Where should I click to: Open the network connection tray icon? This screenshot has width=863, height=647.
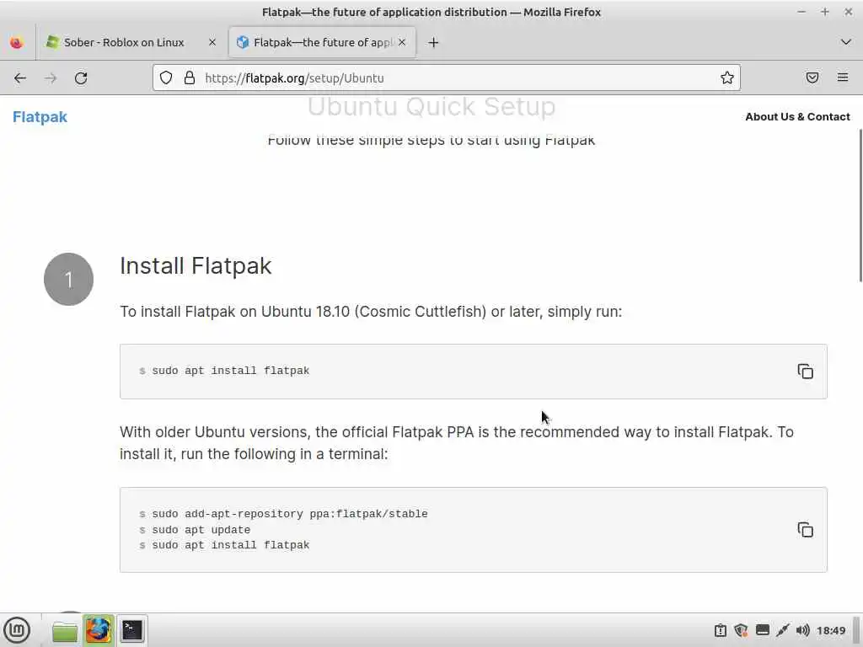[783, 630]
